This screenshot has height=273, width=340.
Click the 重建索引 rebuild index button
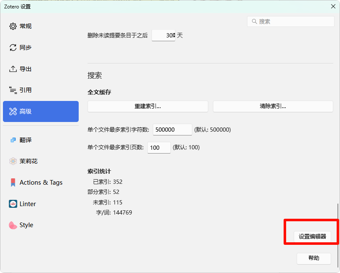point(148,106)
